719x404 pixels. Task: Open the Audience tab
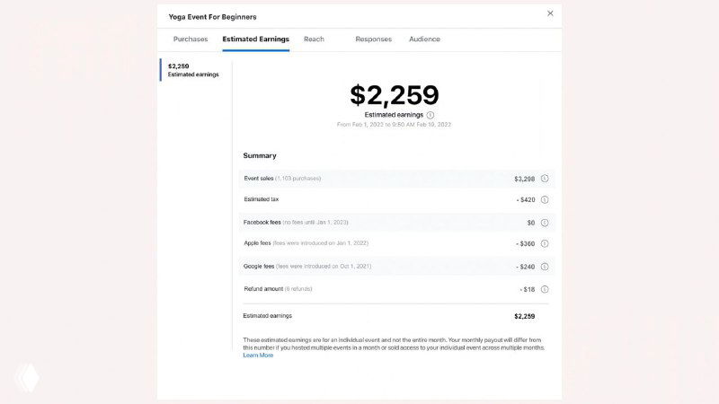[x=424, y=40]
